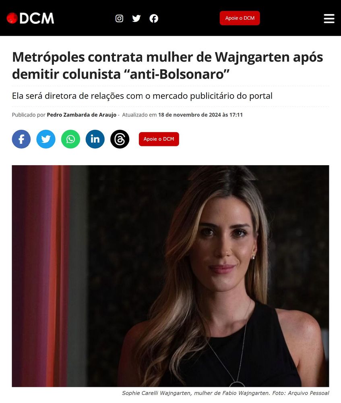Open DCM Facebook page in header
This screenshot has width=341, height=403.
[154, 19]
